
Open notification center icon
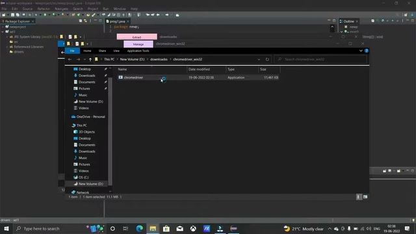point(407,228)
